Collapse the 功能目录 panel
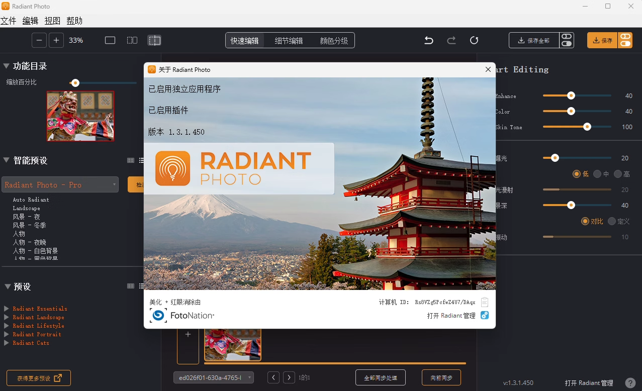The height and width of the screenshot is (391, 642). click(x=6, y=65)
